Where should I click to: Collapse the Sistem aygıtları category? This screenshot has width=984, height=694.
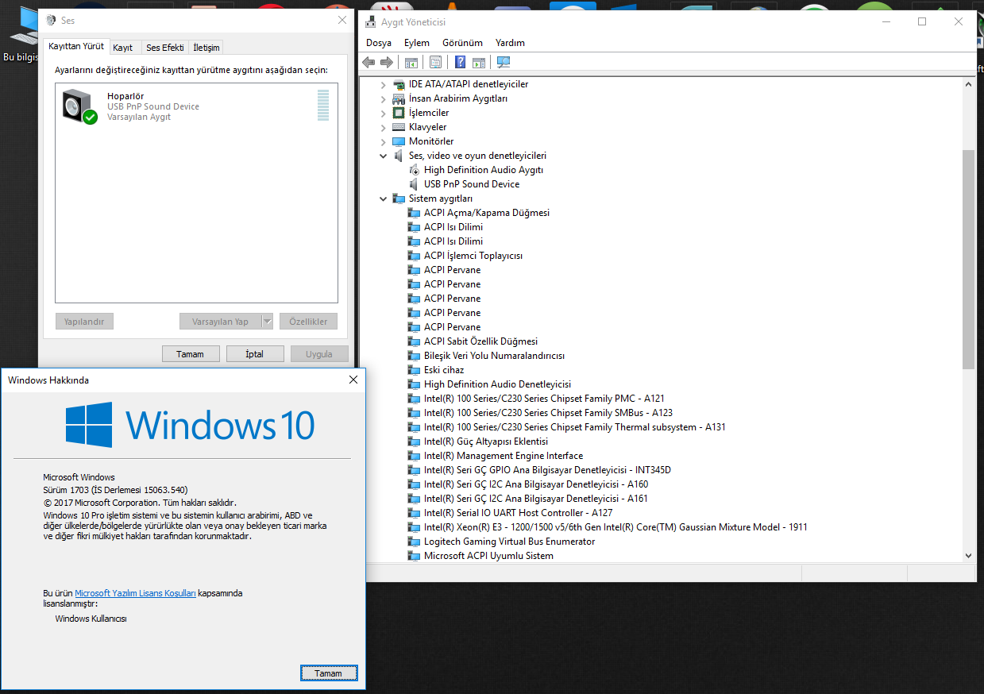coord(384,199)
